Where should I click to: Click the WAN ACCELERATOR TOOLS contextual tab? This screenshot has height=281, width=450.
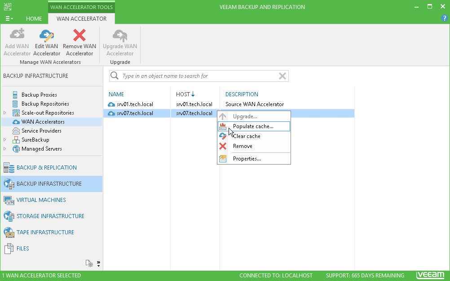(x=81, y=7)
